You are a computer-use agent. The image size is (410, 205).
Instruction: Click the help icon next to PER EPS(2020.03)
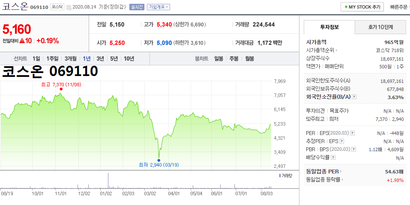coord(353,133)
